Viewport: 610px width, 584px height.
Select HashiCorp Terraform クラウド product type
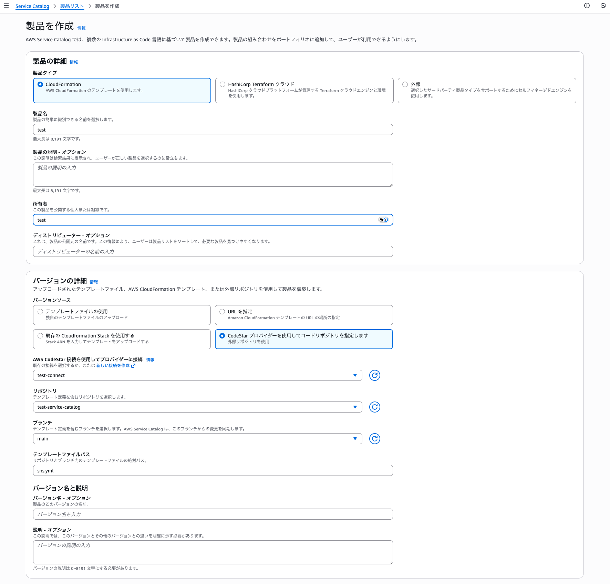tap(223, 84)
